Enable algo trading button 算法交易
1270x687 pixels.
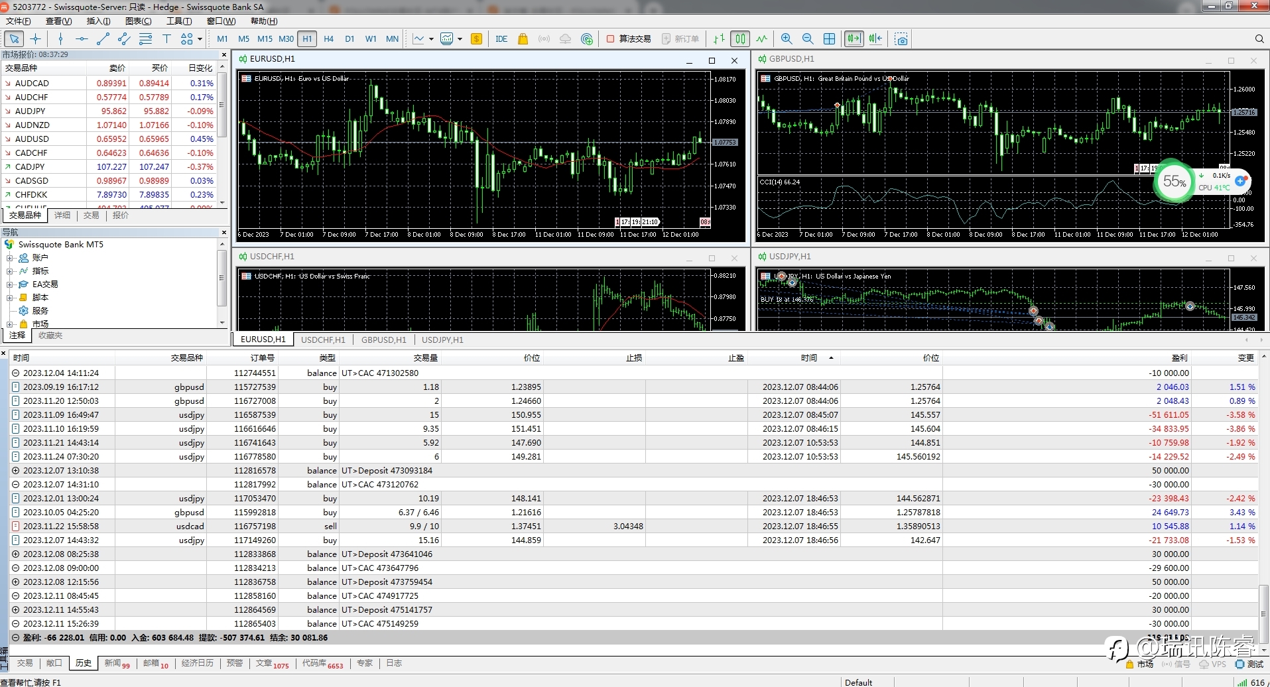click(x=629, y=39)
